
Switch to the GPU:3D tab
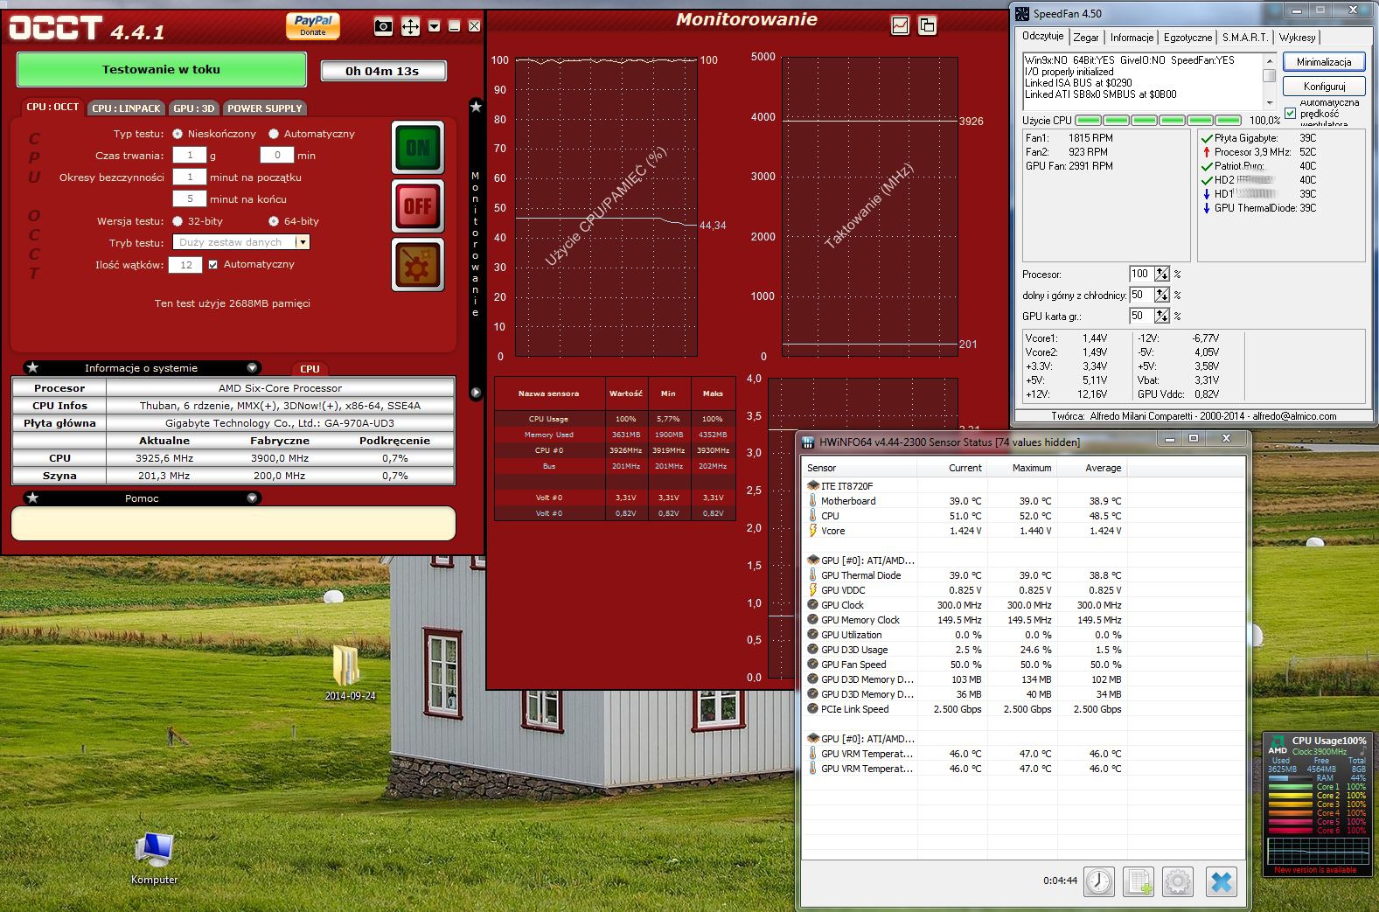point(194,108)
